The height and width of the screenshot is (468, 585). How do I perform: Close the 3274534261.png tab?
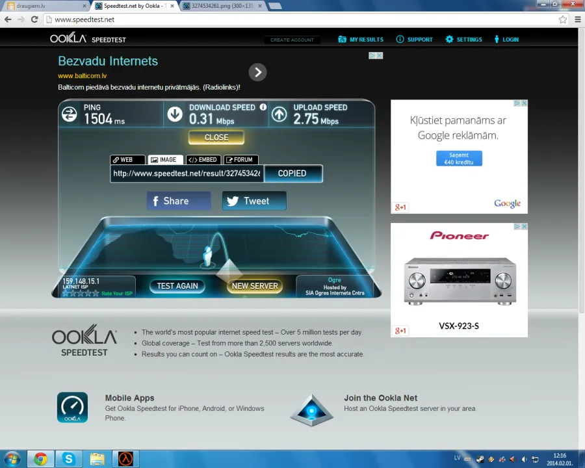[260, 6]
